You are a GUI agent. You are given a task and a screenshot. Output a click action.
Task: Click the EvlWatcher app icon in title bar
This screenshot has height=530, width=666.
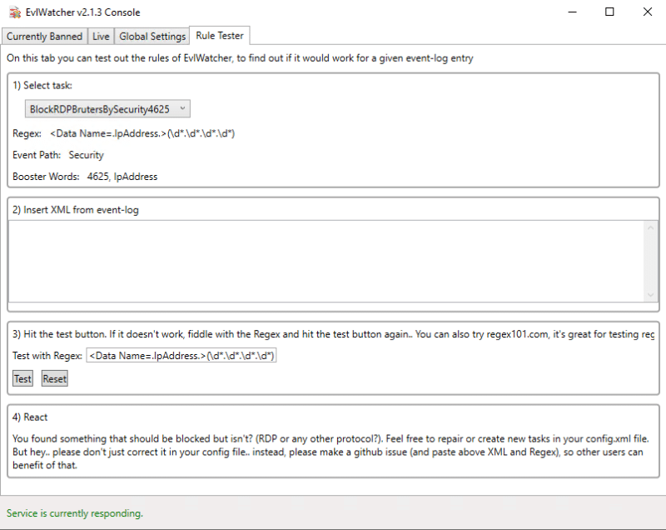12,12
